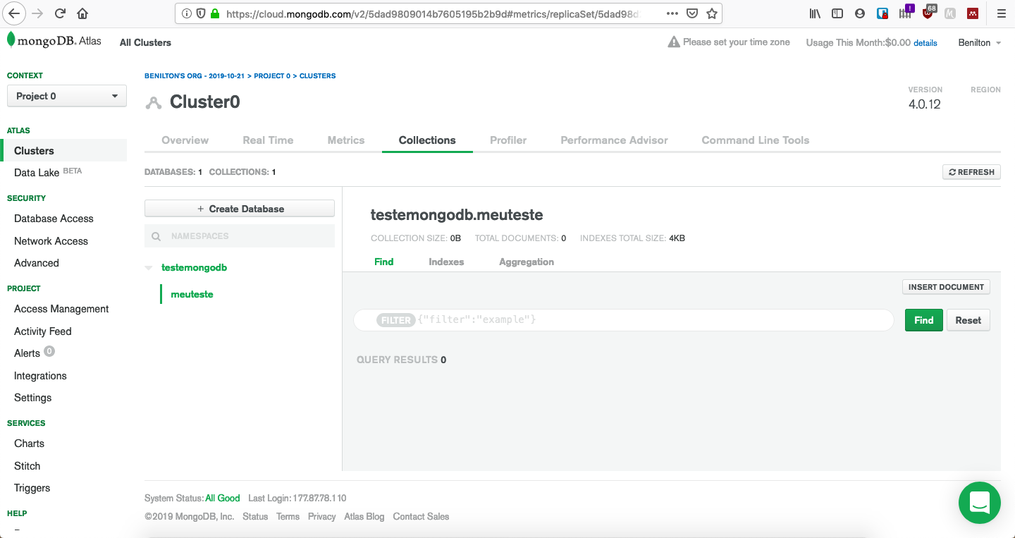Open Triggers service

tap(32, 488)
